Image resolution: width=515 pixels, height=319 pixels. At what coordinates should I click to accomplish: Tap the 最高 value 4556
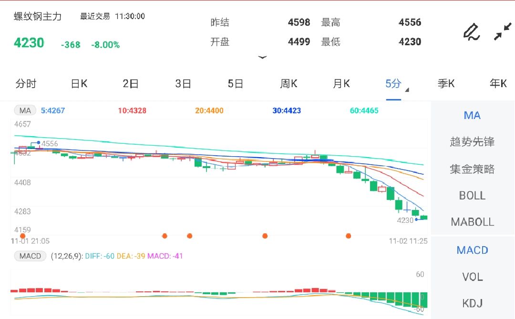pos(410,22)
